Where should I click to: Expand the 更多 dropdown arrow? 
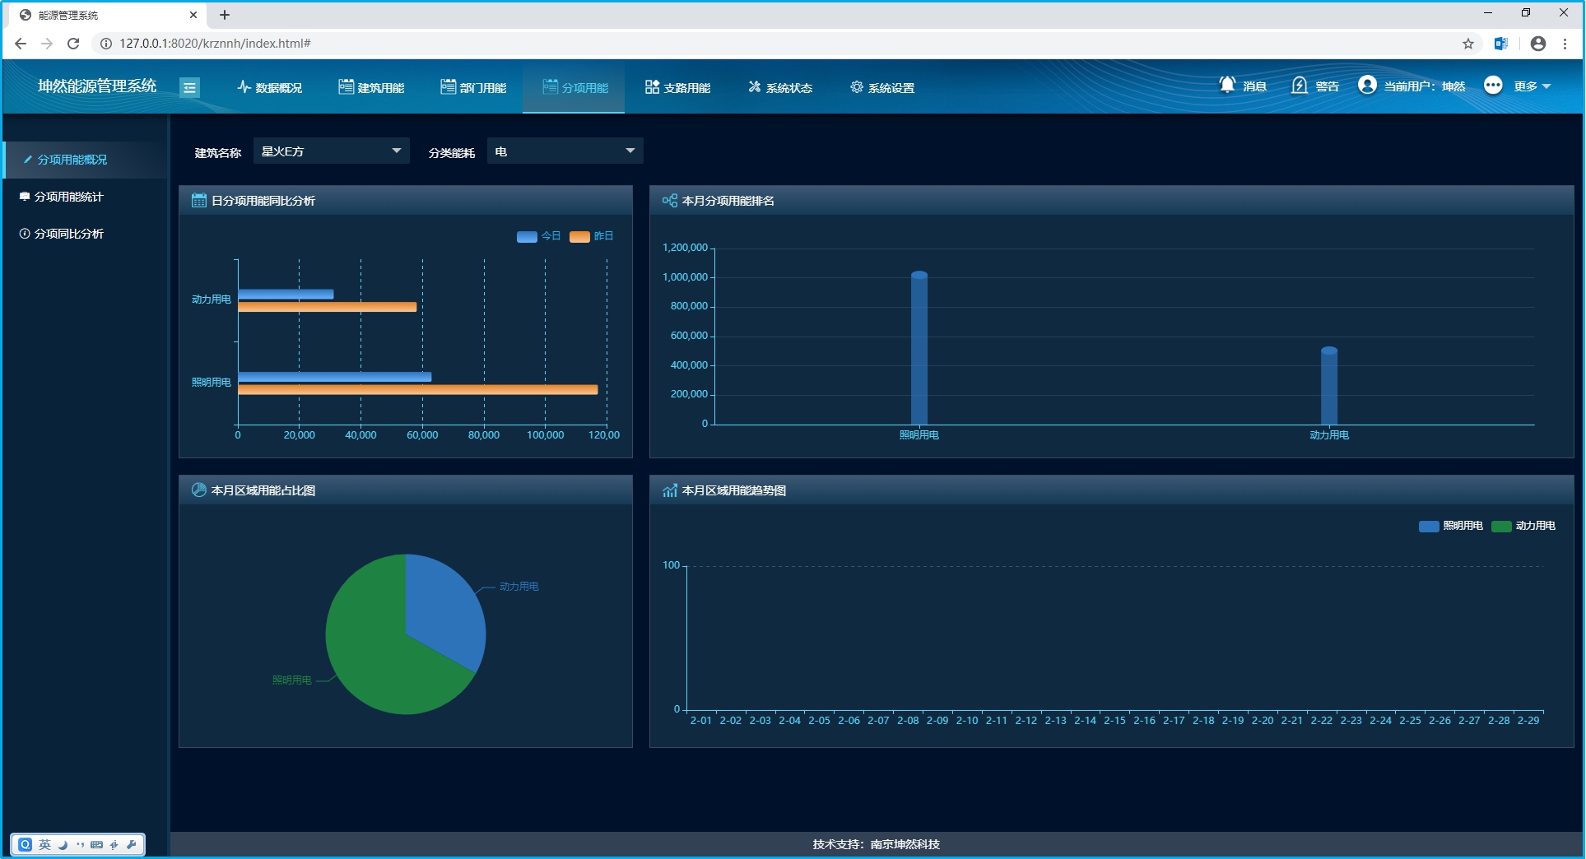coord(1546,86)
